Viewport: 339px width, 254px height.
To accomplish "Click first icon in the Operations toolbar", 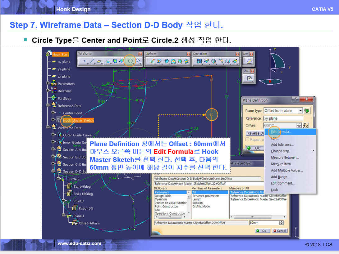I will point(199,61).
